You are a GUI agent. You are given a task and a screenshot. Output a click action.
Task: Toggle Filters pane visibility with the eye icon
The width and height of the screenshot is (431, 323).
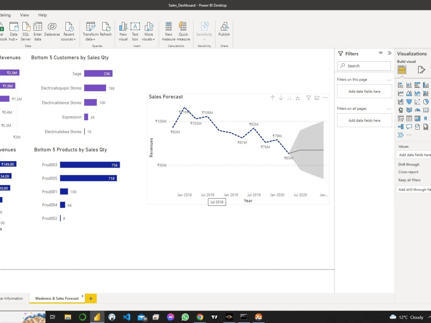[381, 53]
